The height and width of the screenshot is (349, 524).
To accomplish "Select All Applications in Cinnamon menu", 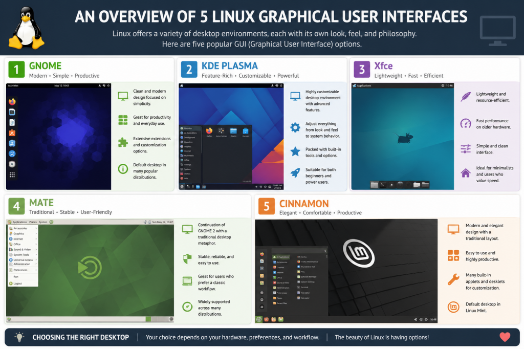I will [281, 257].
